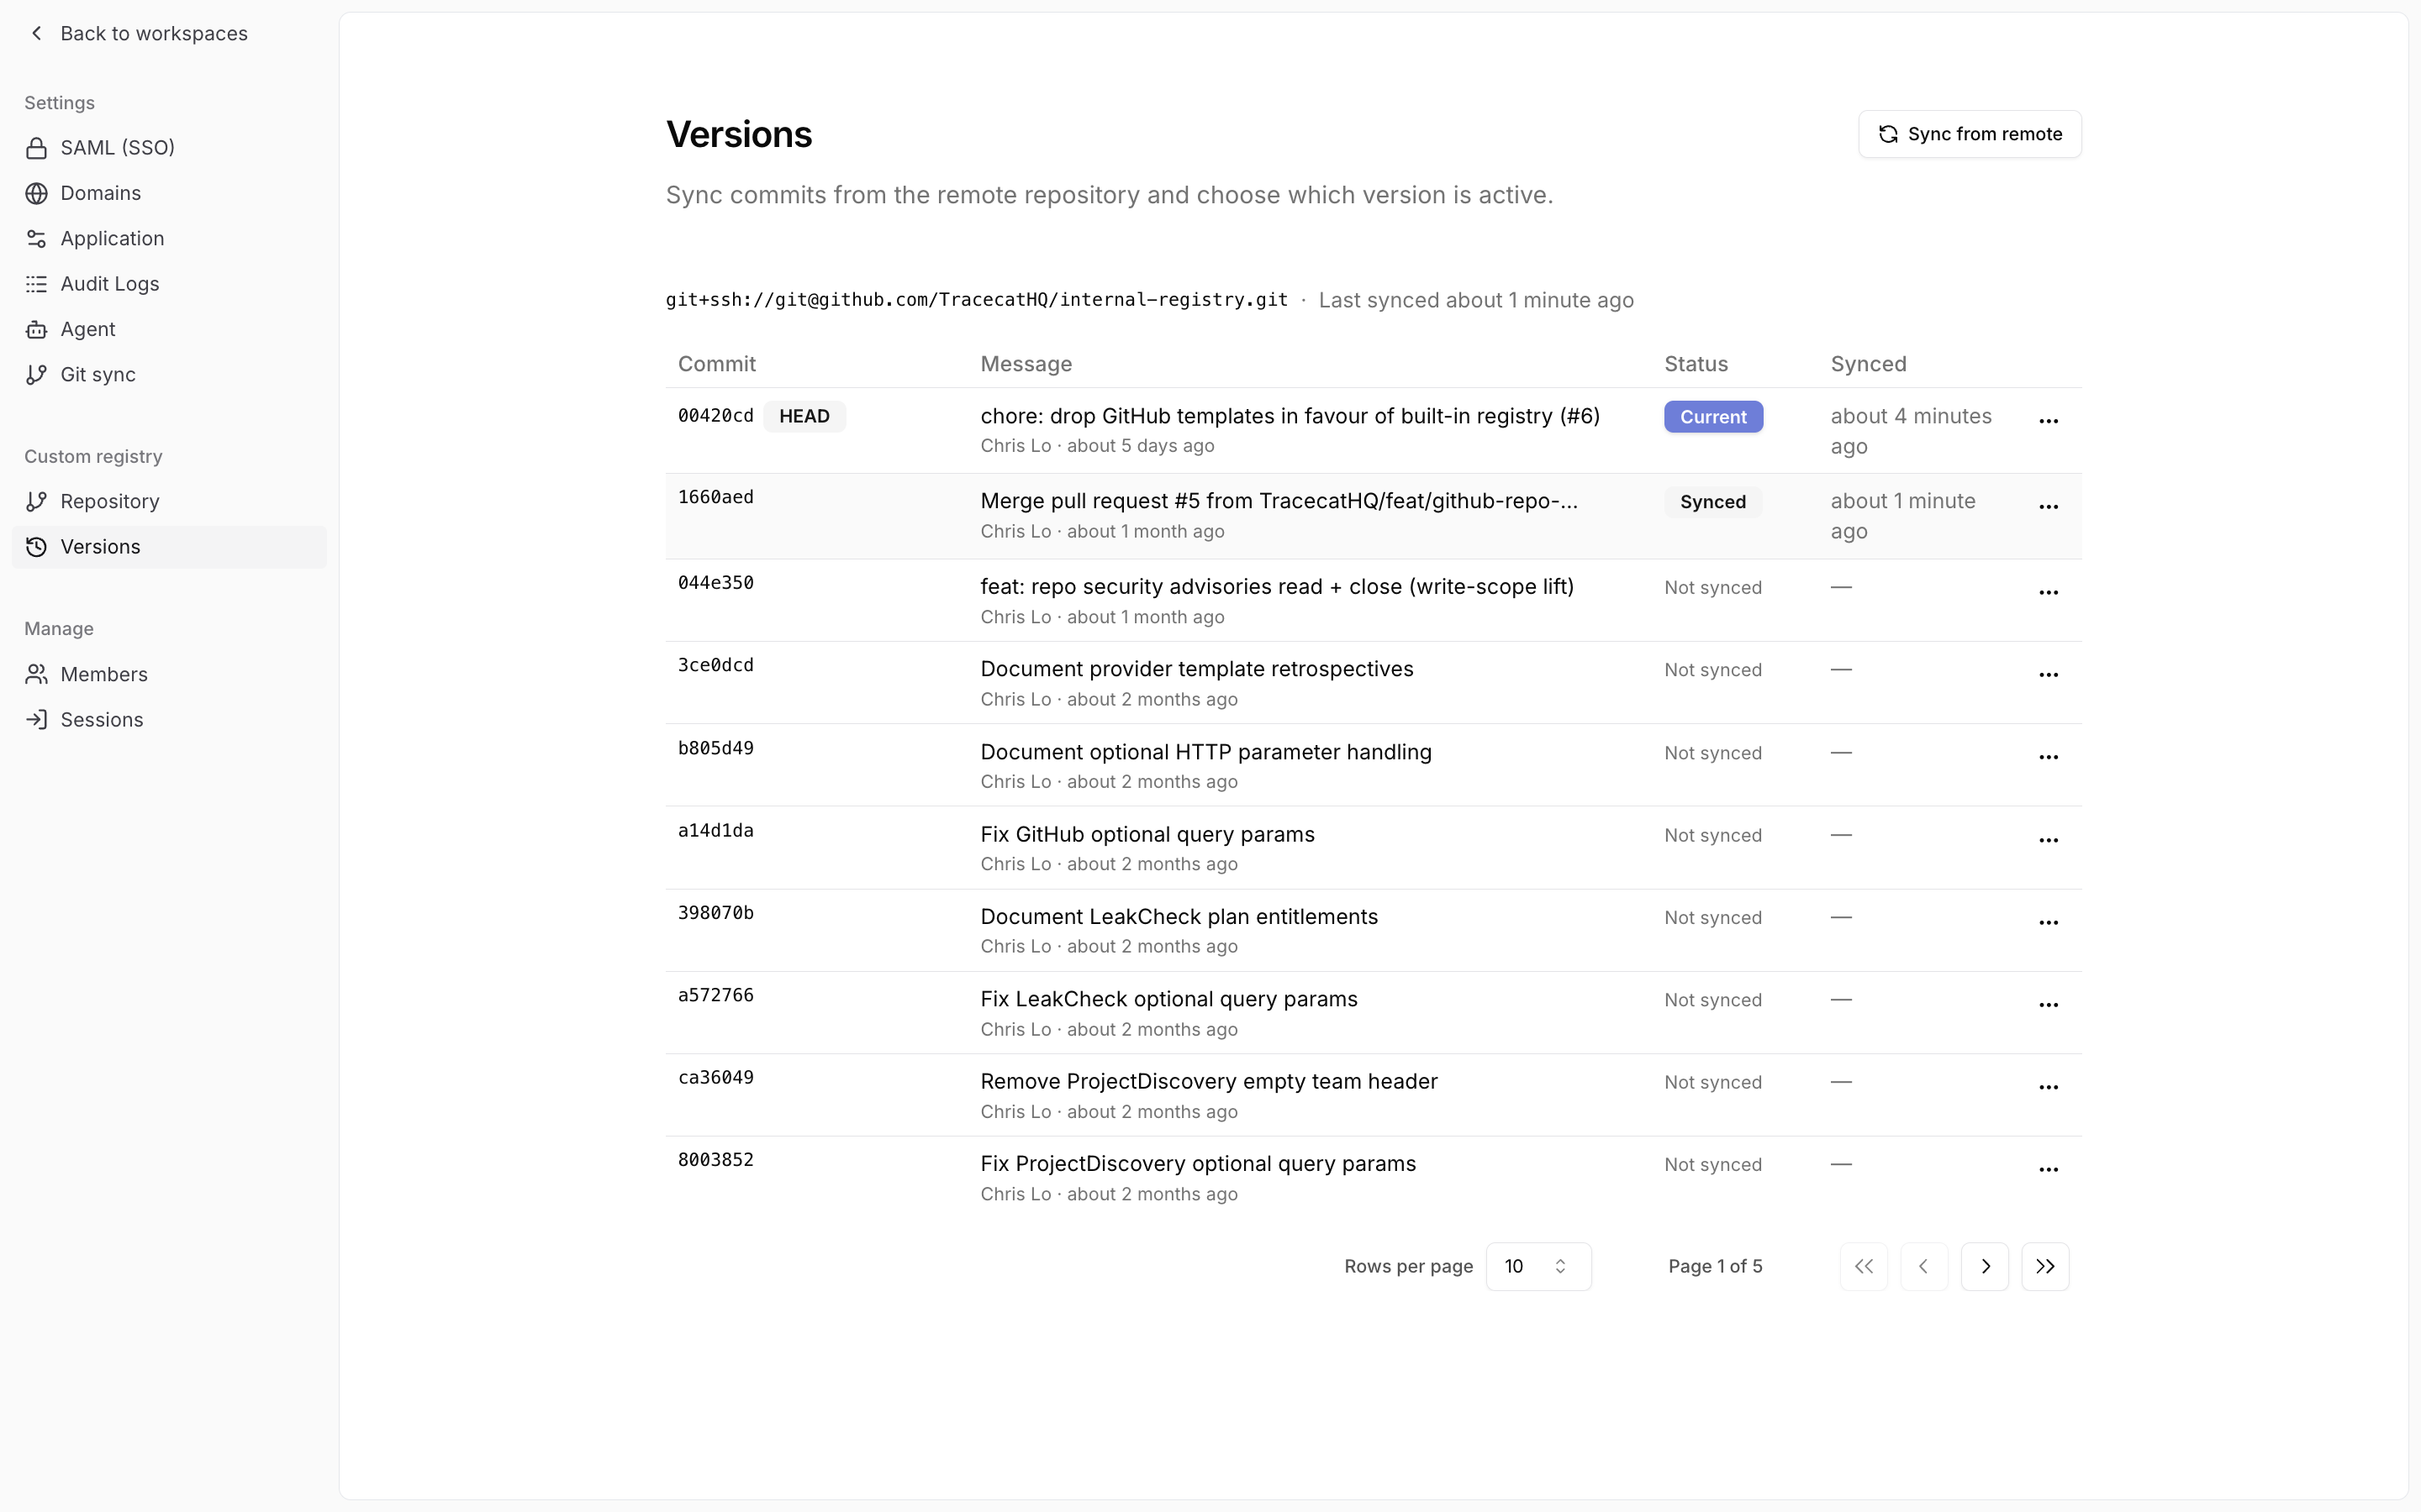Go to the next page of versions
2421x1512 pixels.
tap(1985, 1266)
